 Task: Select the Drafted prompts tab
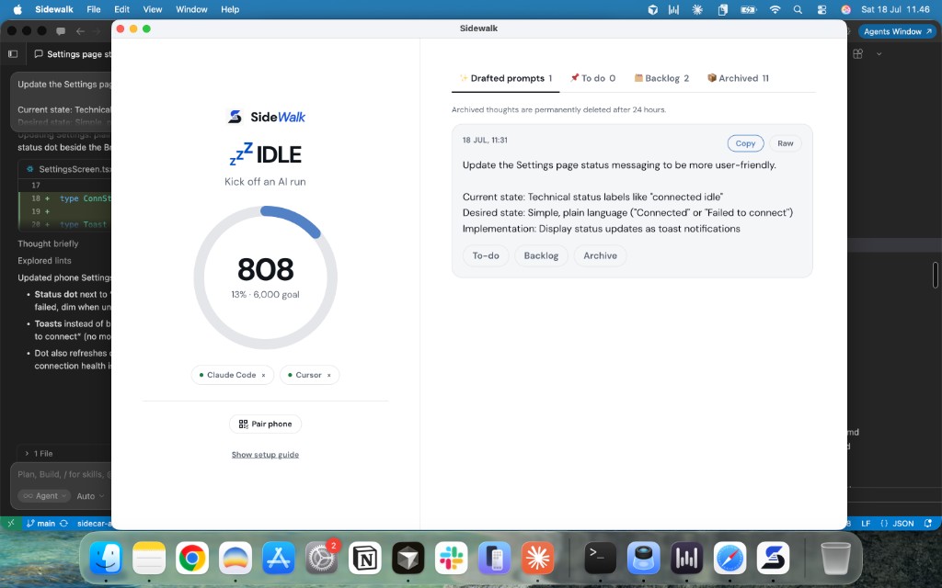pyautogui.click(x=505, y=78)
